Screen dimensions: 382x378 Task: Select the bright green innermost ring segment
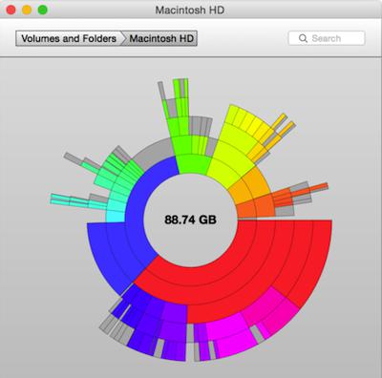tap(193, 164)
